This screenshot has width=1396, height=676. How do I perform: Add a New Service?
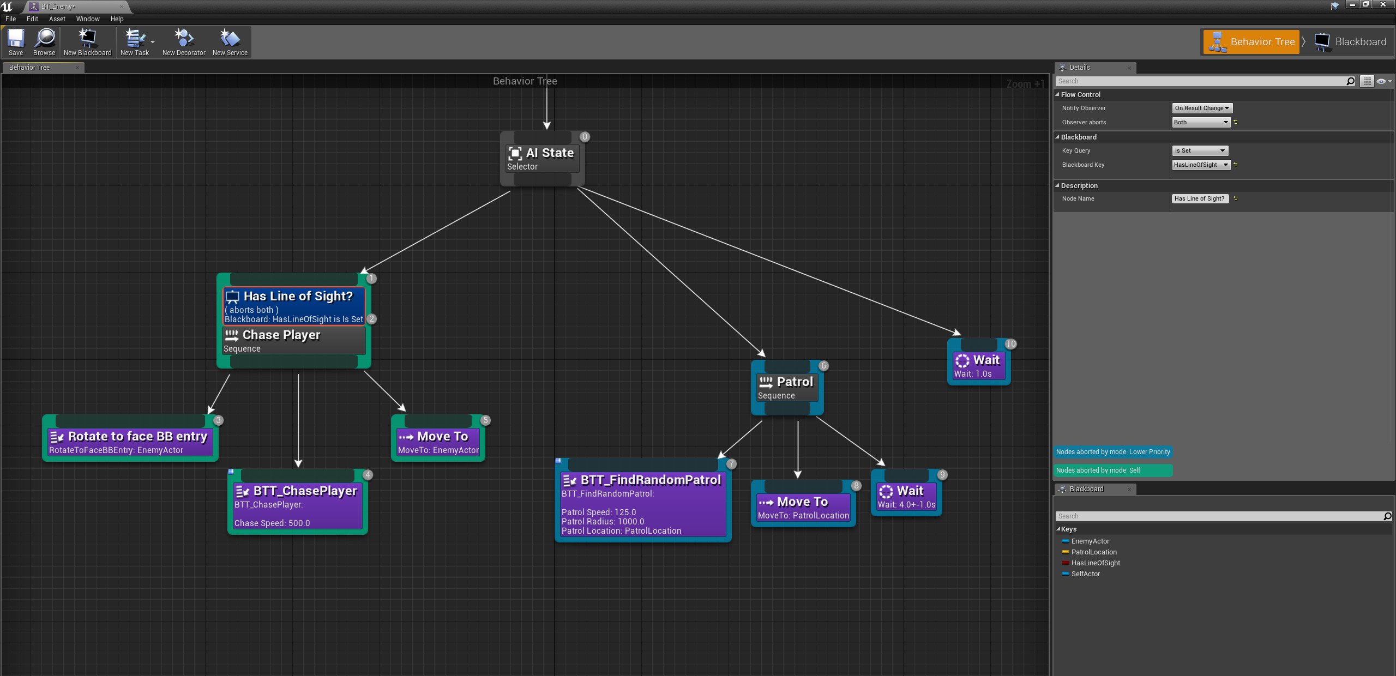pyautogui.click(x=230, y=41)
